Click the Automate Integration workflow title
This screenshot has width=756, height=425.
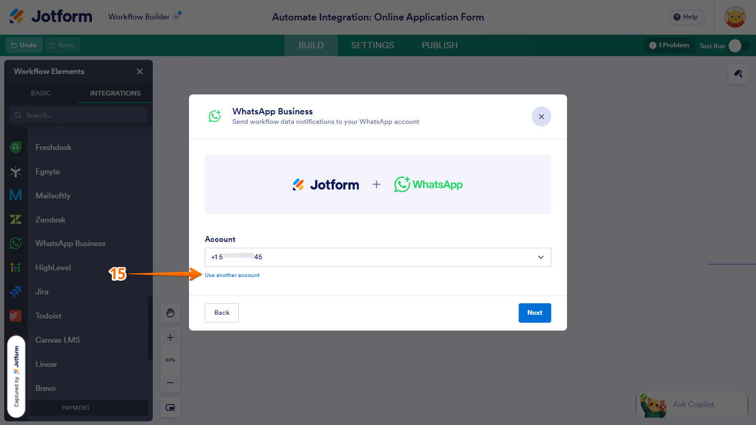point(378,17)
